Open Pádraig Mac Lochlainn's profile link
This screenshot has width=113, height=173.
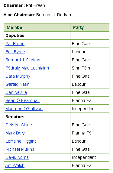27,68
